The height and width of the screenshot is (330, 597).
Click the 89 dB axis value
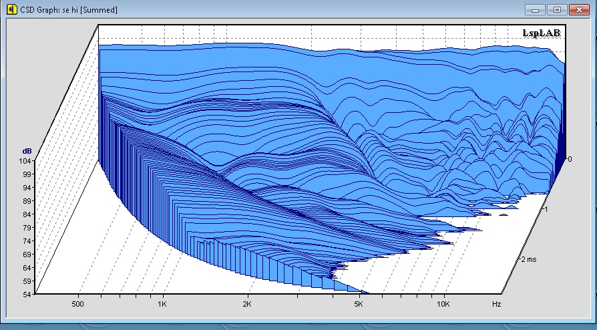point(26,201)
